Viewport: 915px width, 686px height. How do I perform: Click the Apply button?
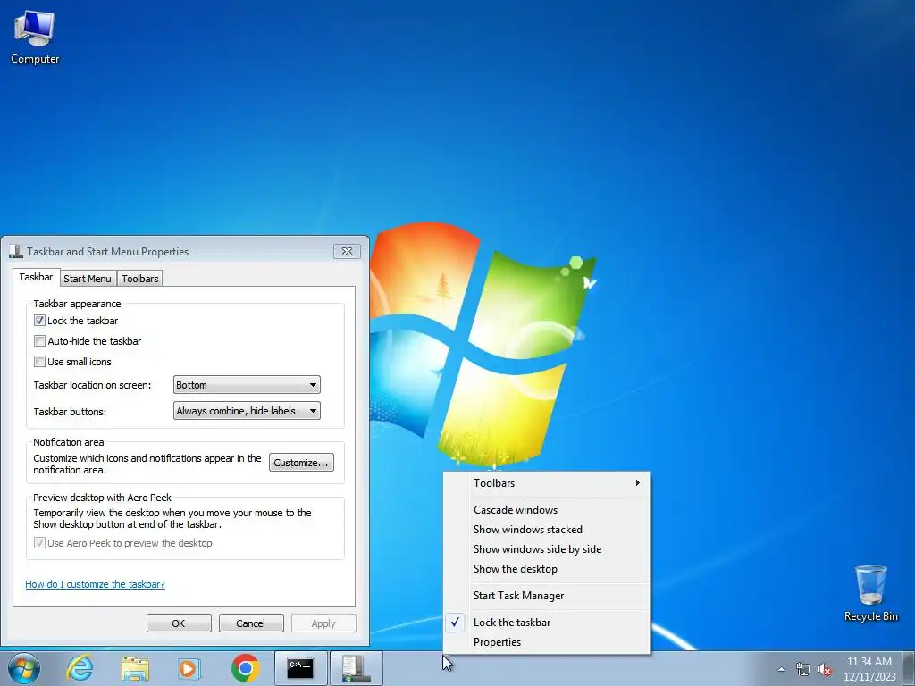(x=323, y=623)
